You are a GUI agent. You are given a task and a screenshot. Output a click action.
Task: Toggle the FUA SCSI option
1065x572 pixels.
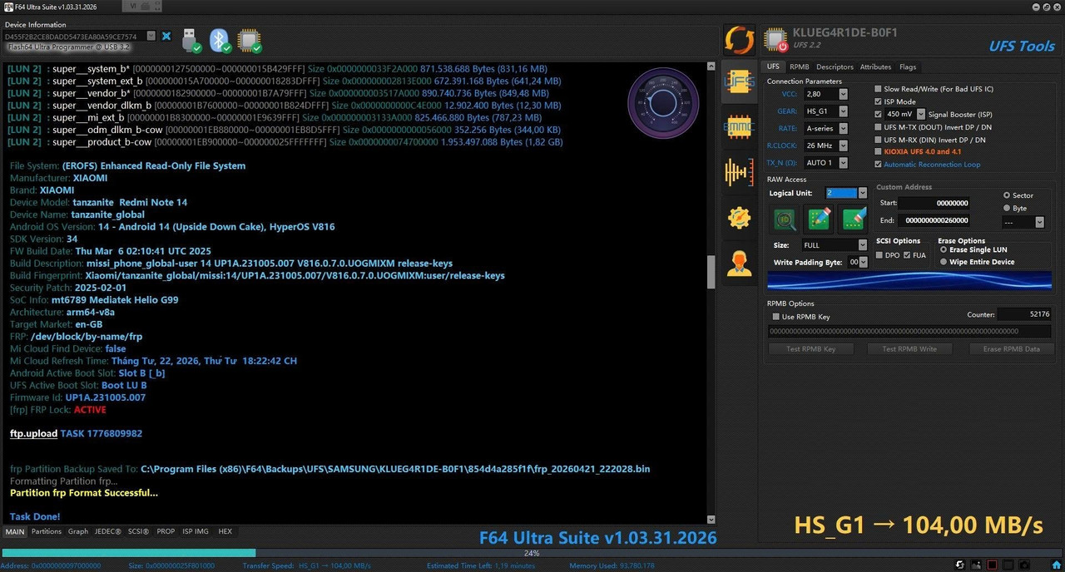click(908, 255)
